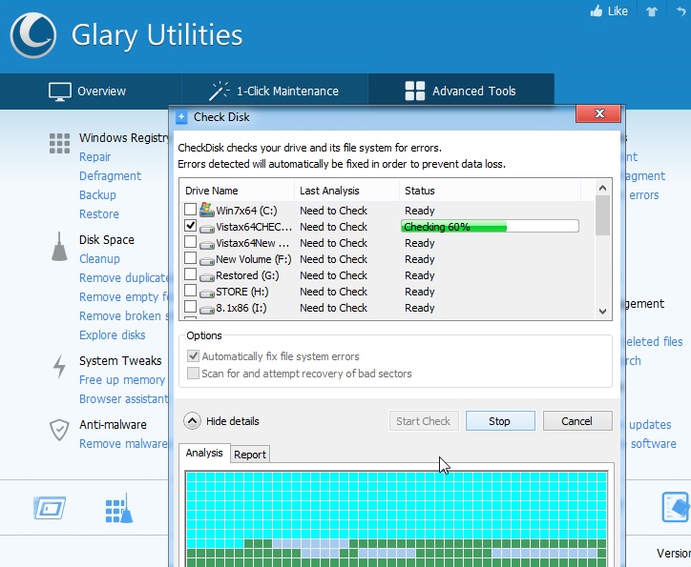Click the Vistax64New drive icon
Viewport: 691px width, 567px height.
207,245
